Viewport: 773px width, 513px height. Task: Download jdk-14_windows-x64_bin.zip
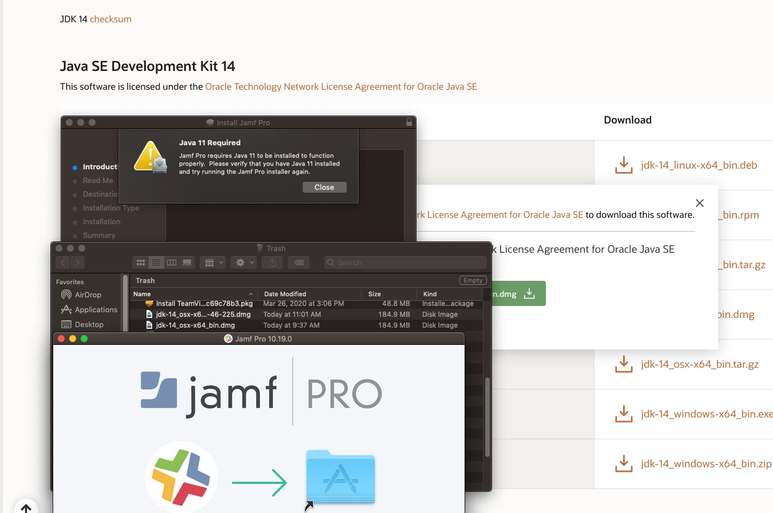(706, 464)
